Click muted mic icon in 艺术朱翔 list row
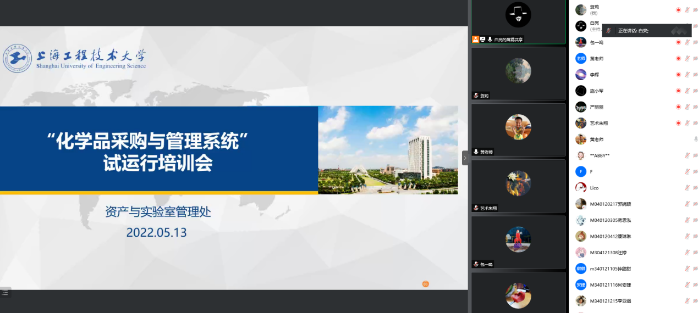Screen dimensions: 698x313 pos(687,123)
